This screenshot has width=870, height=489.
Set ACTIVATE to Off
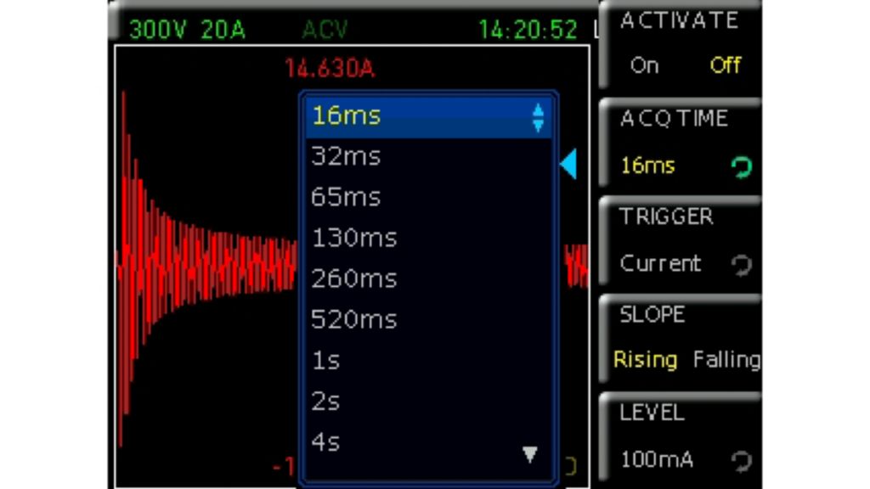[725, 65]
